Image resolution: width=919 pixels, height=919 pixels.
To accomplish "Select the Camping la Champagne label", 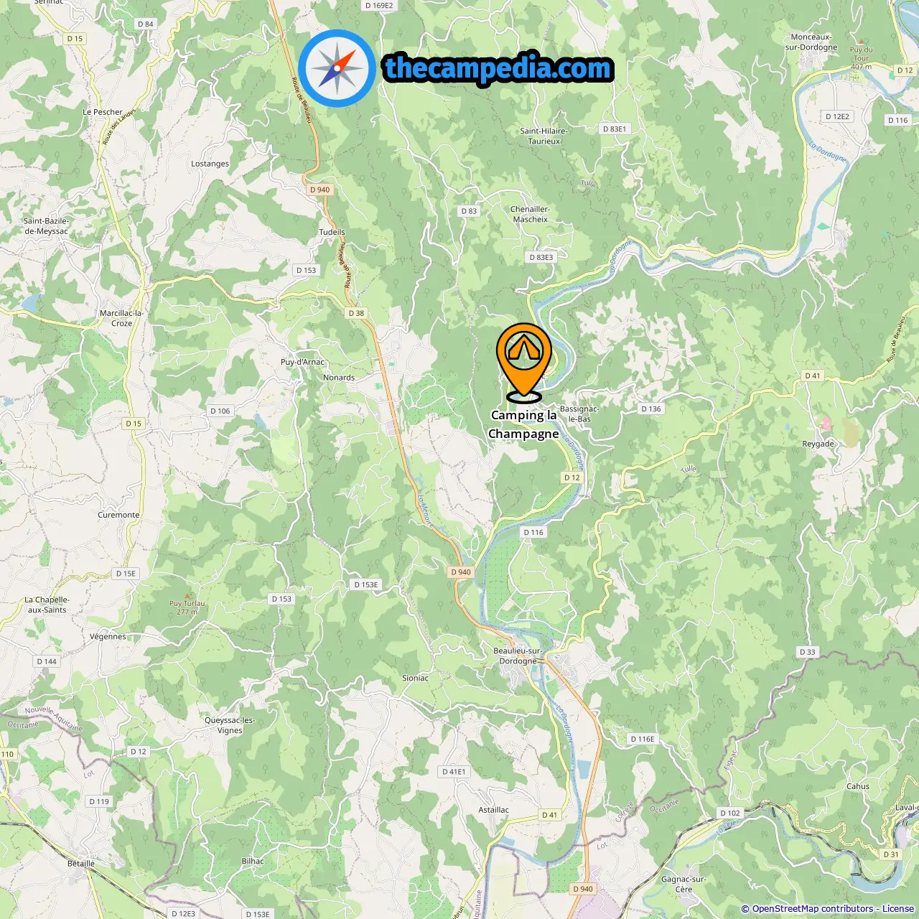I will pyautogui.click(x=523, y=424).
